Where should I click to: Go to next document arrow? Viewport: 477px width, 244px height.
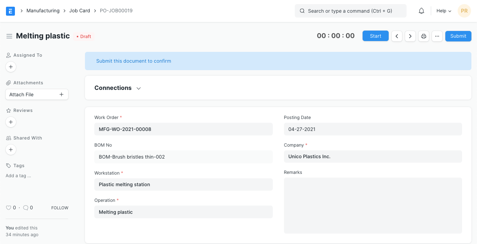[x=410, y=36]
